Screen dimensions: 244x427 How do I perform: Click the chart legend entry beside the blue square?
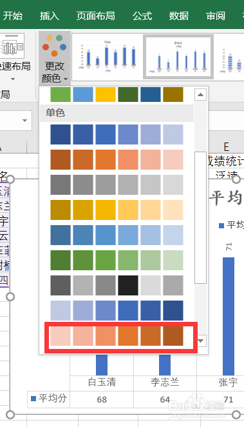(235, 225)
